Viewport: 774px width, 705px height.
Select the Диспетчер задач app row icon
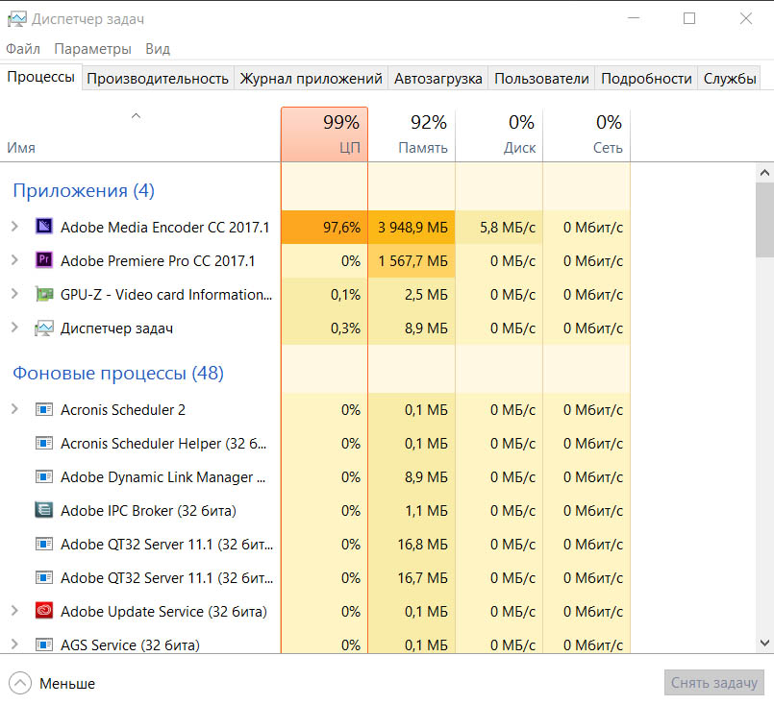click(x=44, y=328)
